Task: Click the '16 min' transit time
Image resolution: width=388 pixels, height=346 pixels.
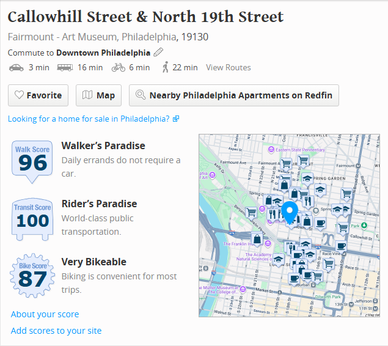Action: 90,67
